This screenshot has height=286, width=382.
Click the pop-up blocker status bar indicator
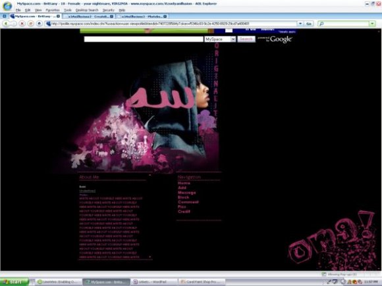click(340, 274)
